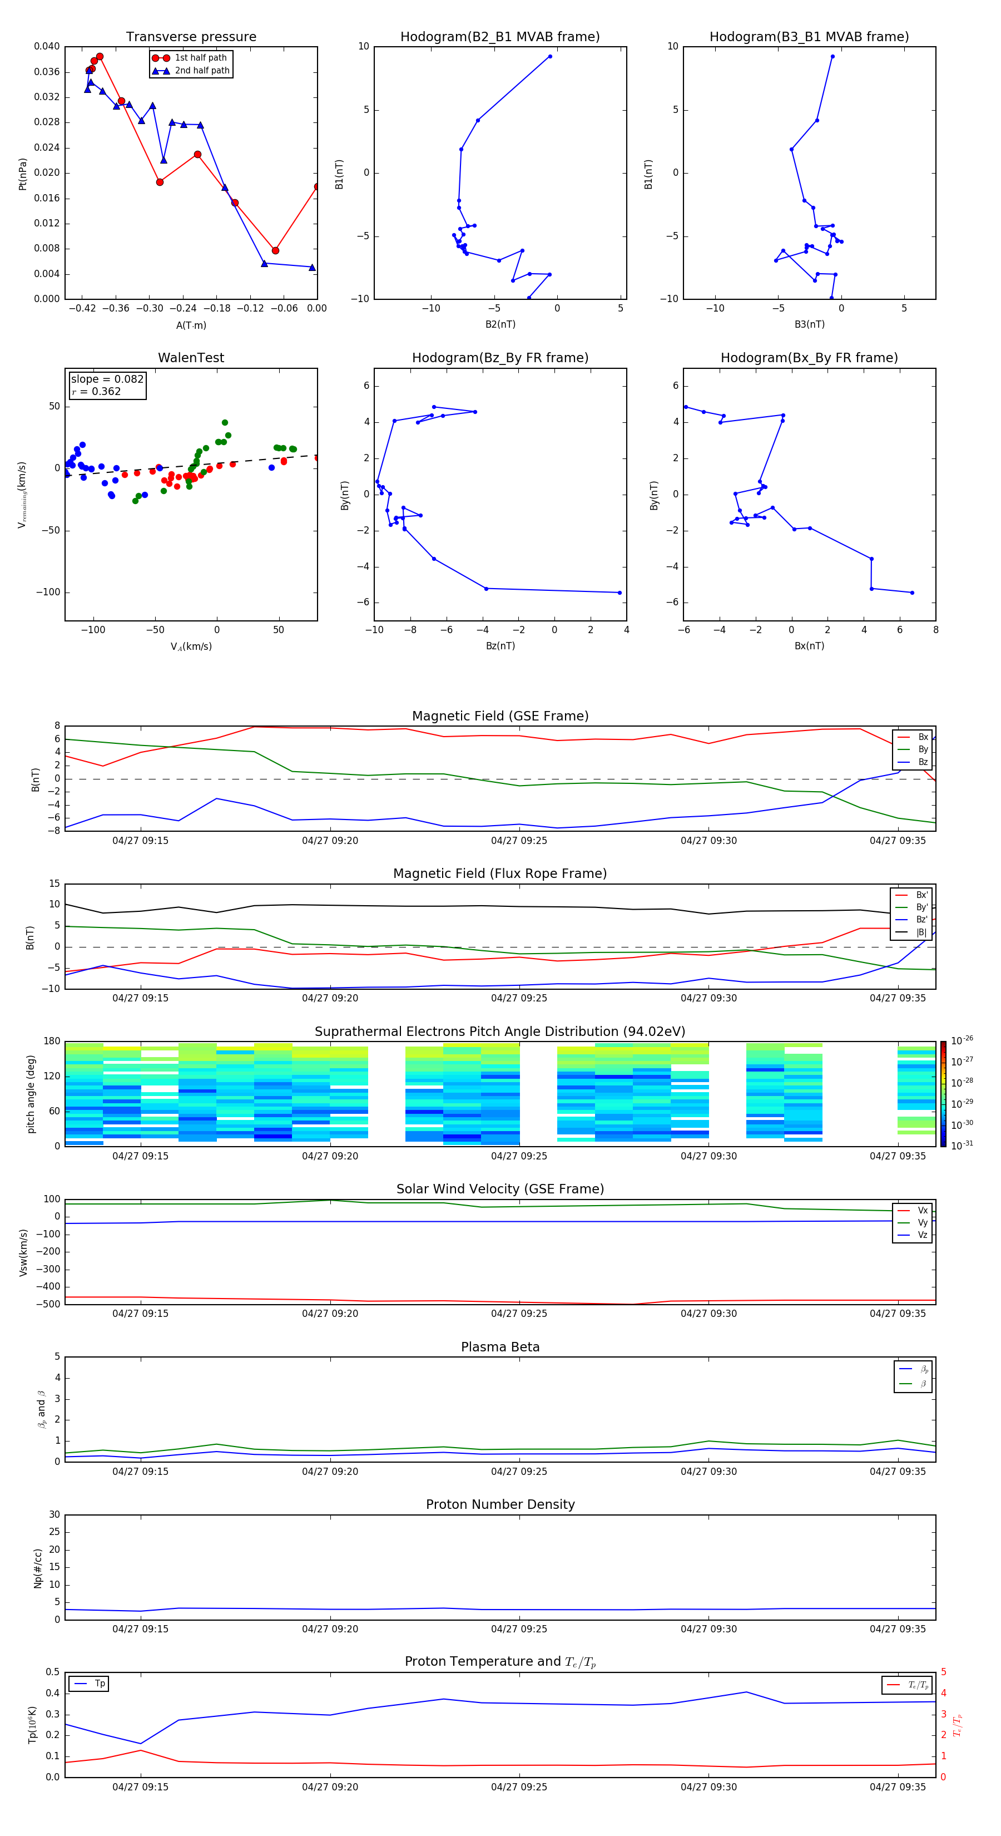
Task: Click '04/27 09:35' tick under Proton Temperature panel
Action: 898,1787
